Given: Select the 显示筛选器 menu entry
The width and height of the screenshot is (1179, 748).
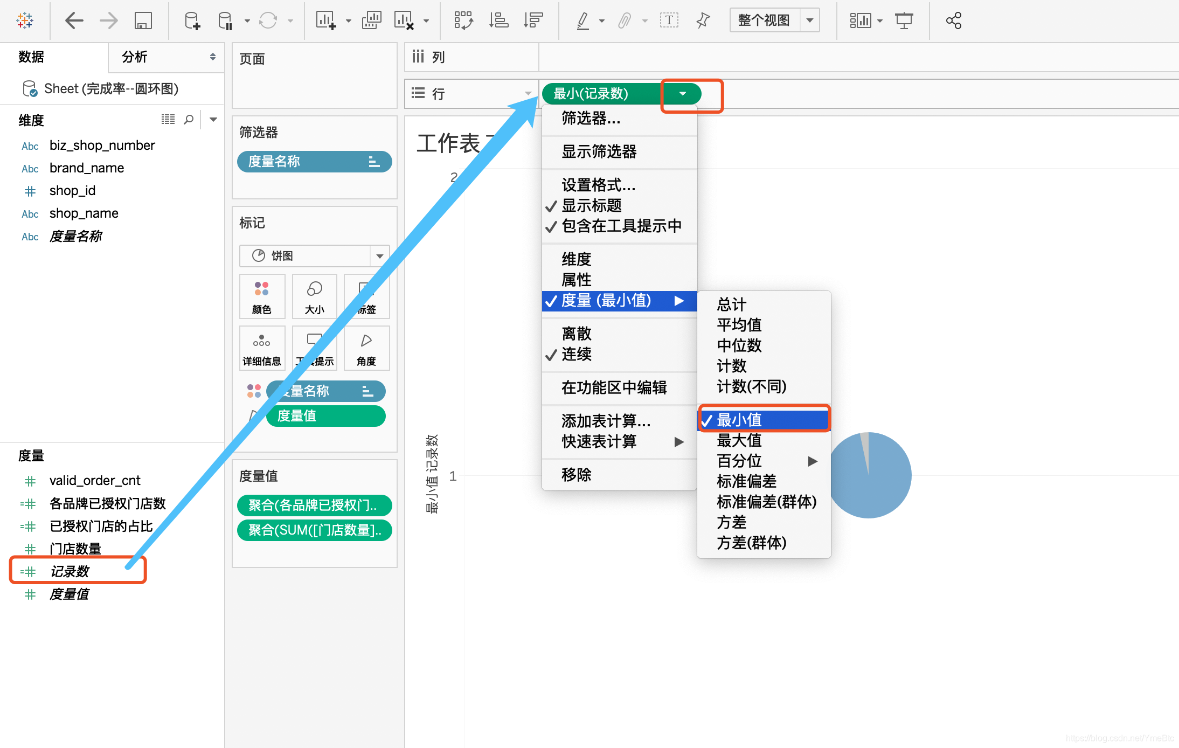Looking at the screenshot, I should coord(619,151).
